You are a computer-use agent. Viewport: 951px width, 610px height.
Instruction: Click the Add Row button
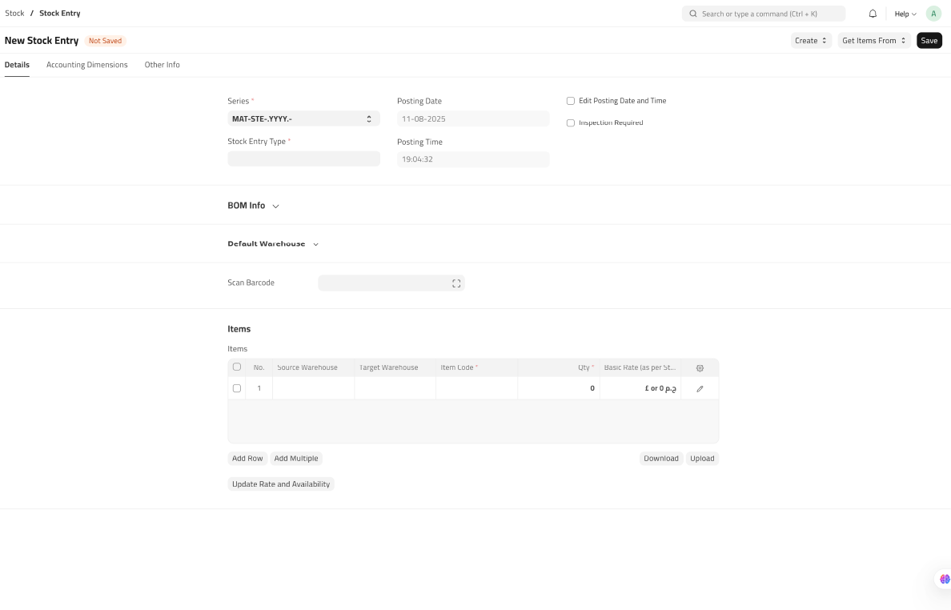[247, 459]
